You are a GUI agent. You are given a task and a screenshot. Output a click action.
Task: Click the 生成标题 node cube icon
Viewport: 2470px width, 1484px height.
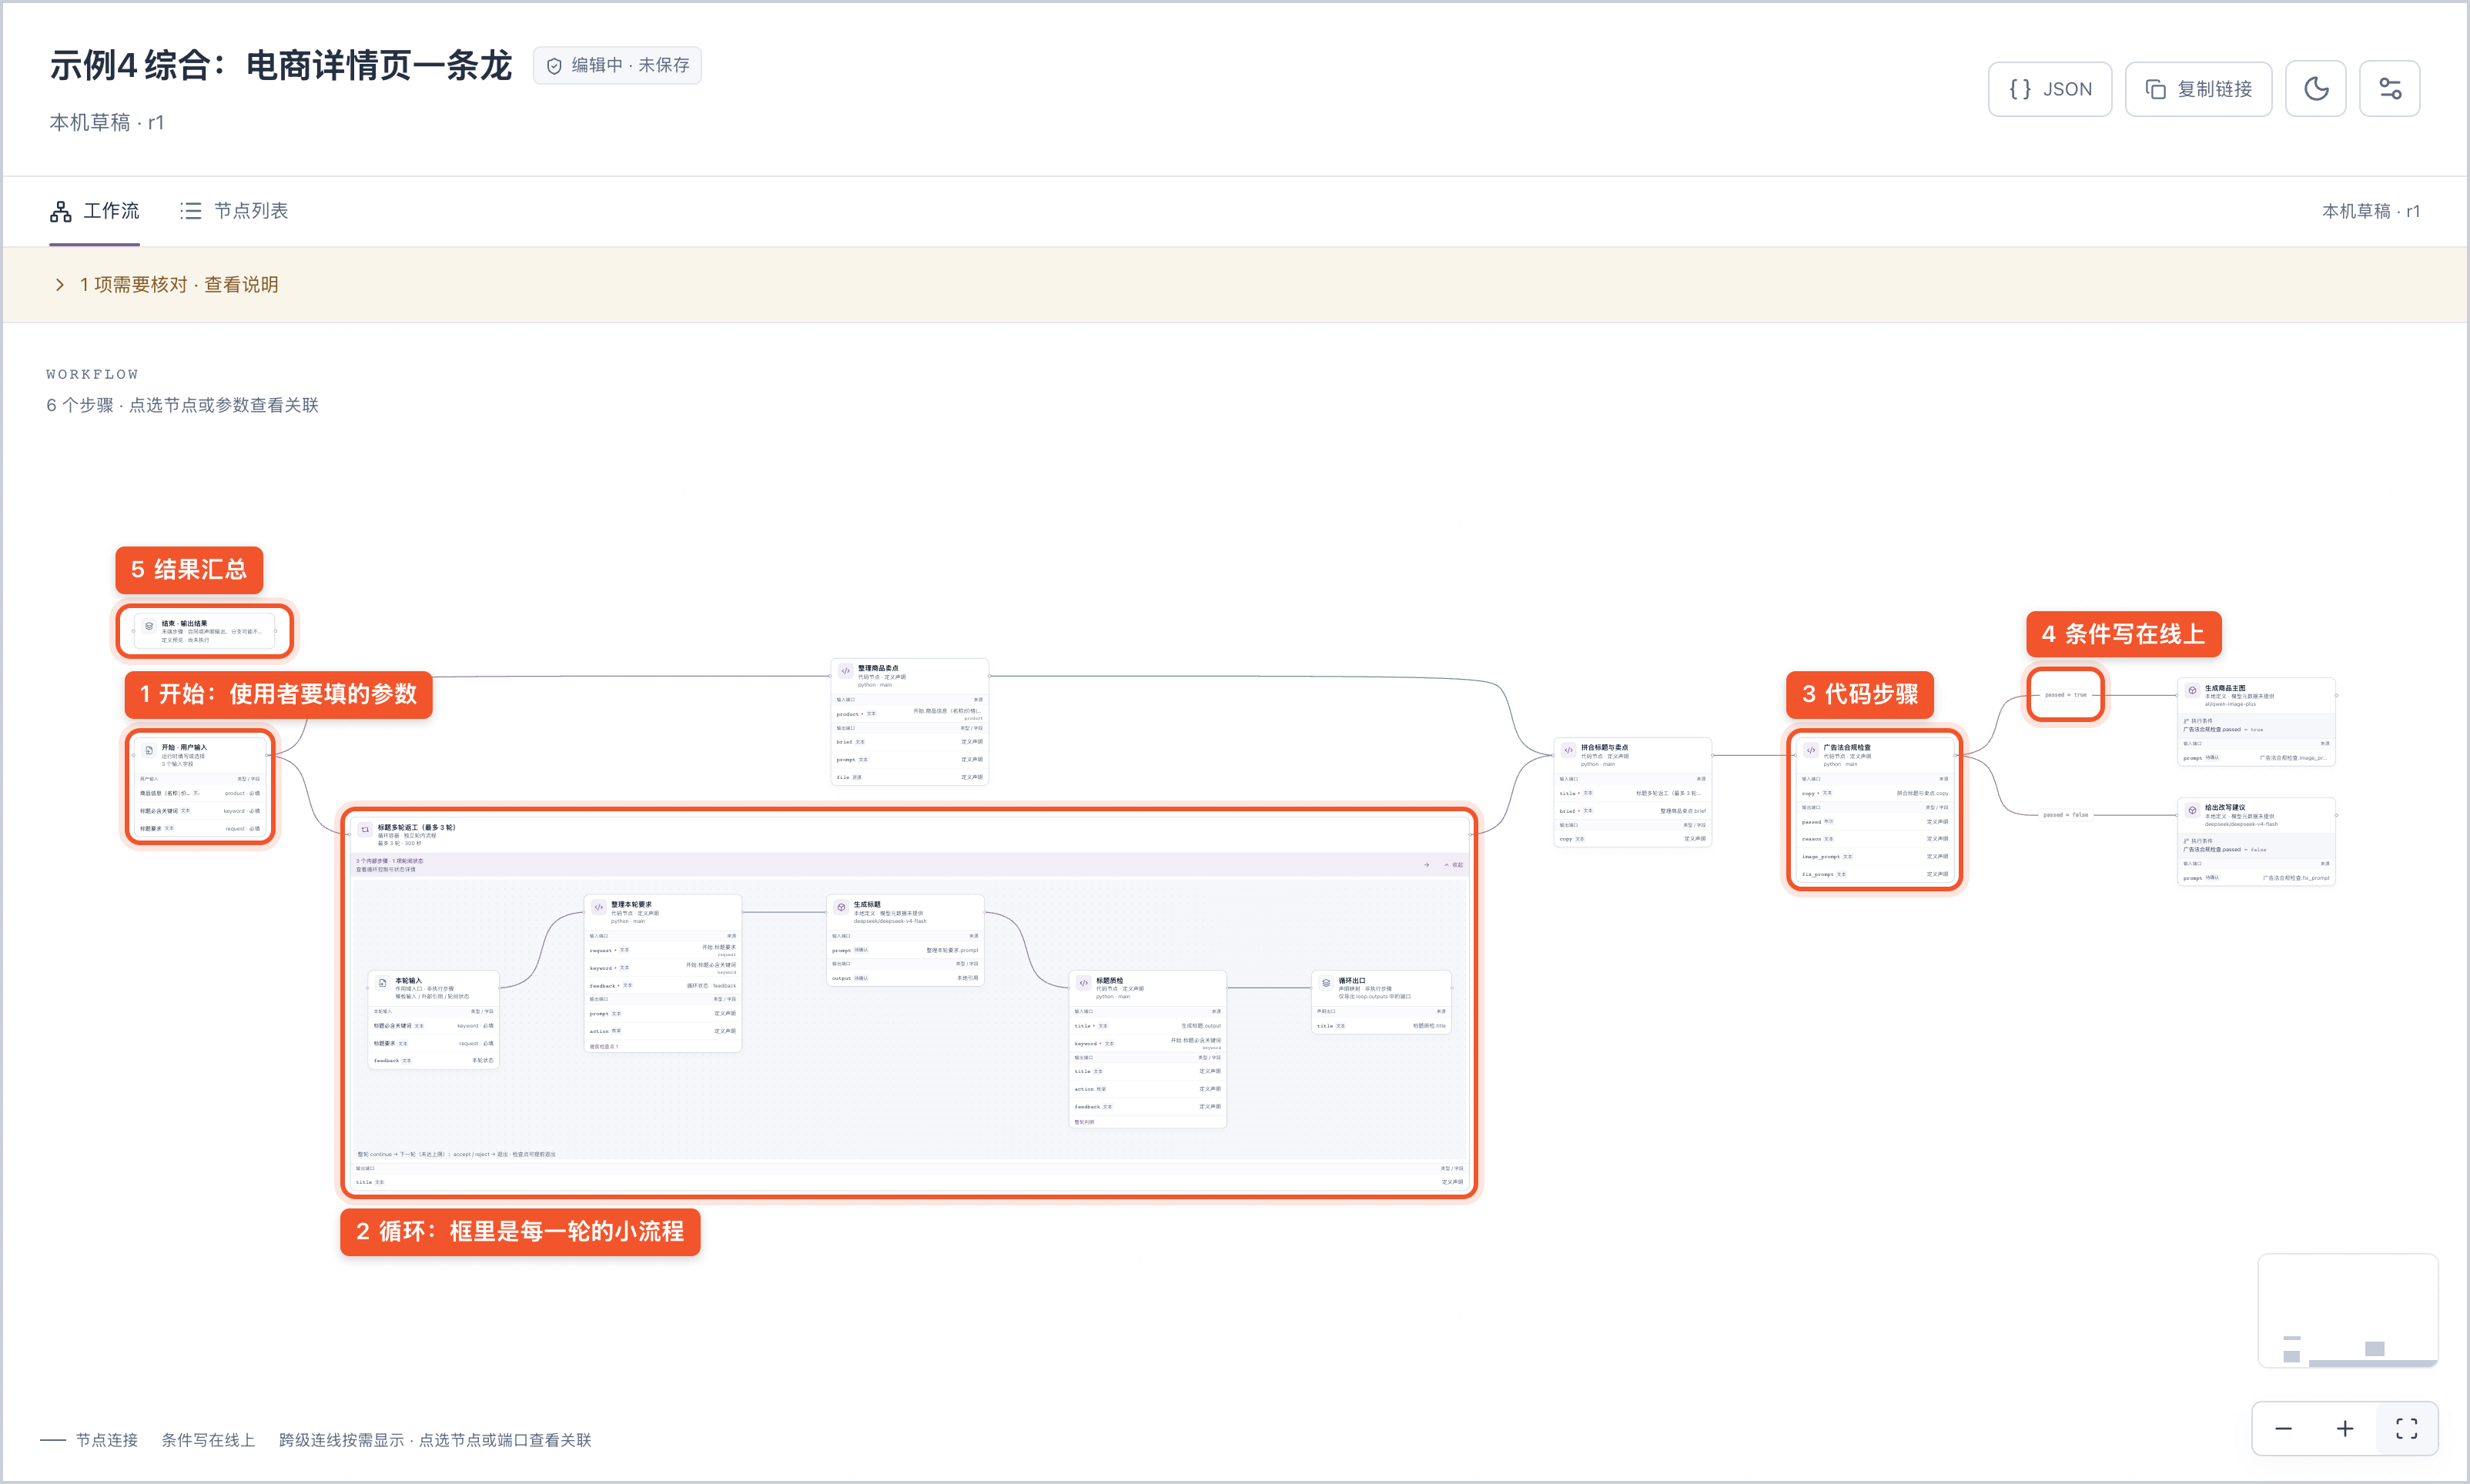click(841, 907)
